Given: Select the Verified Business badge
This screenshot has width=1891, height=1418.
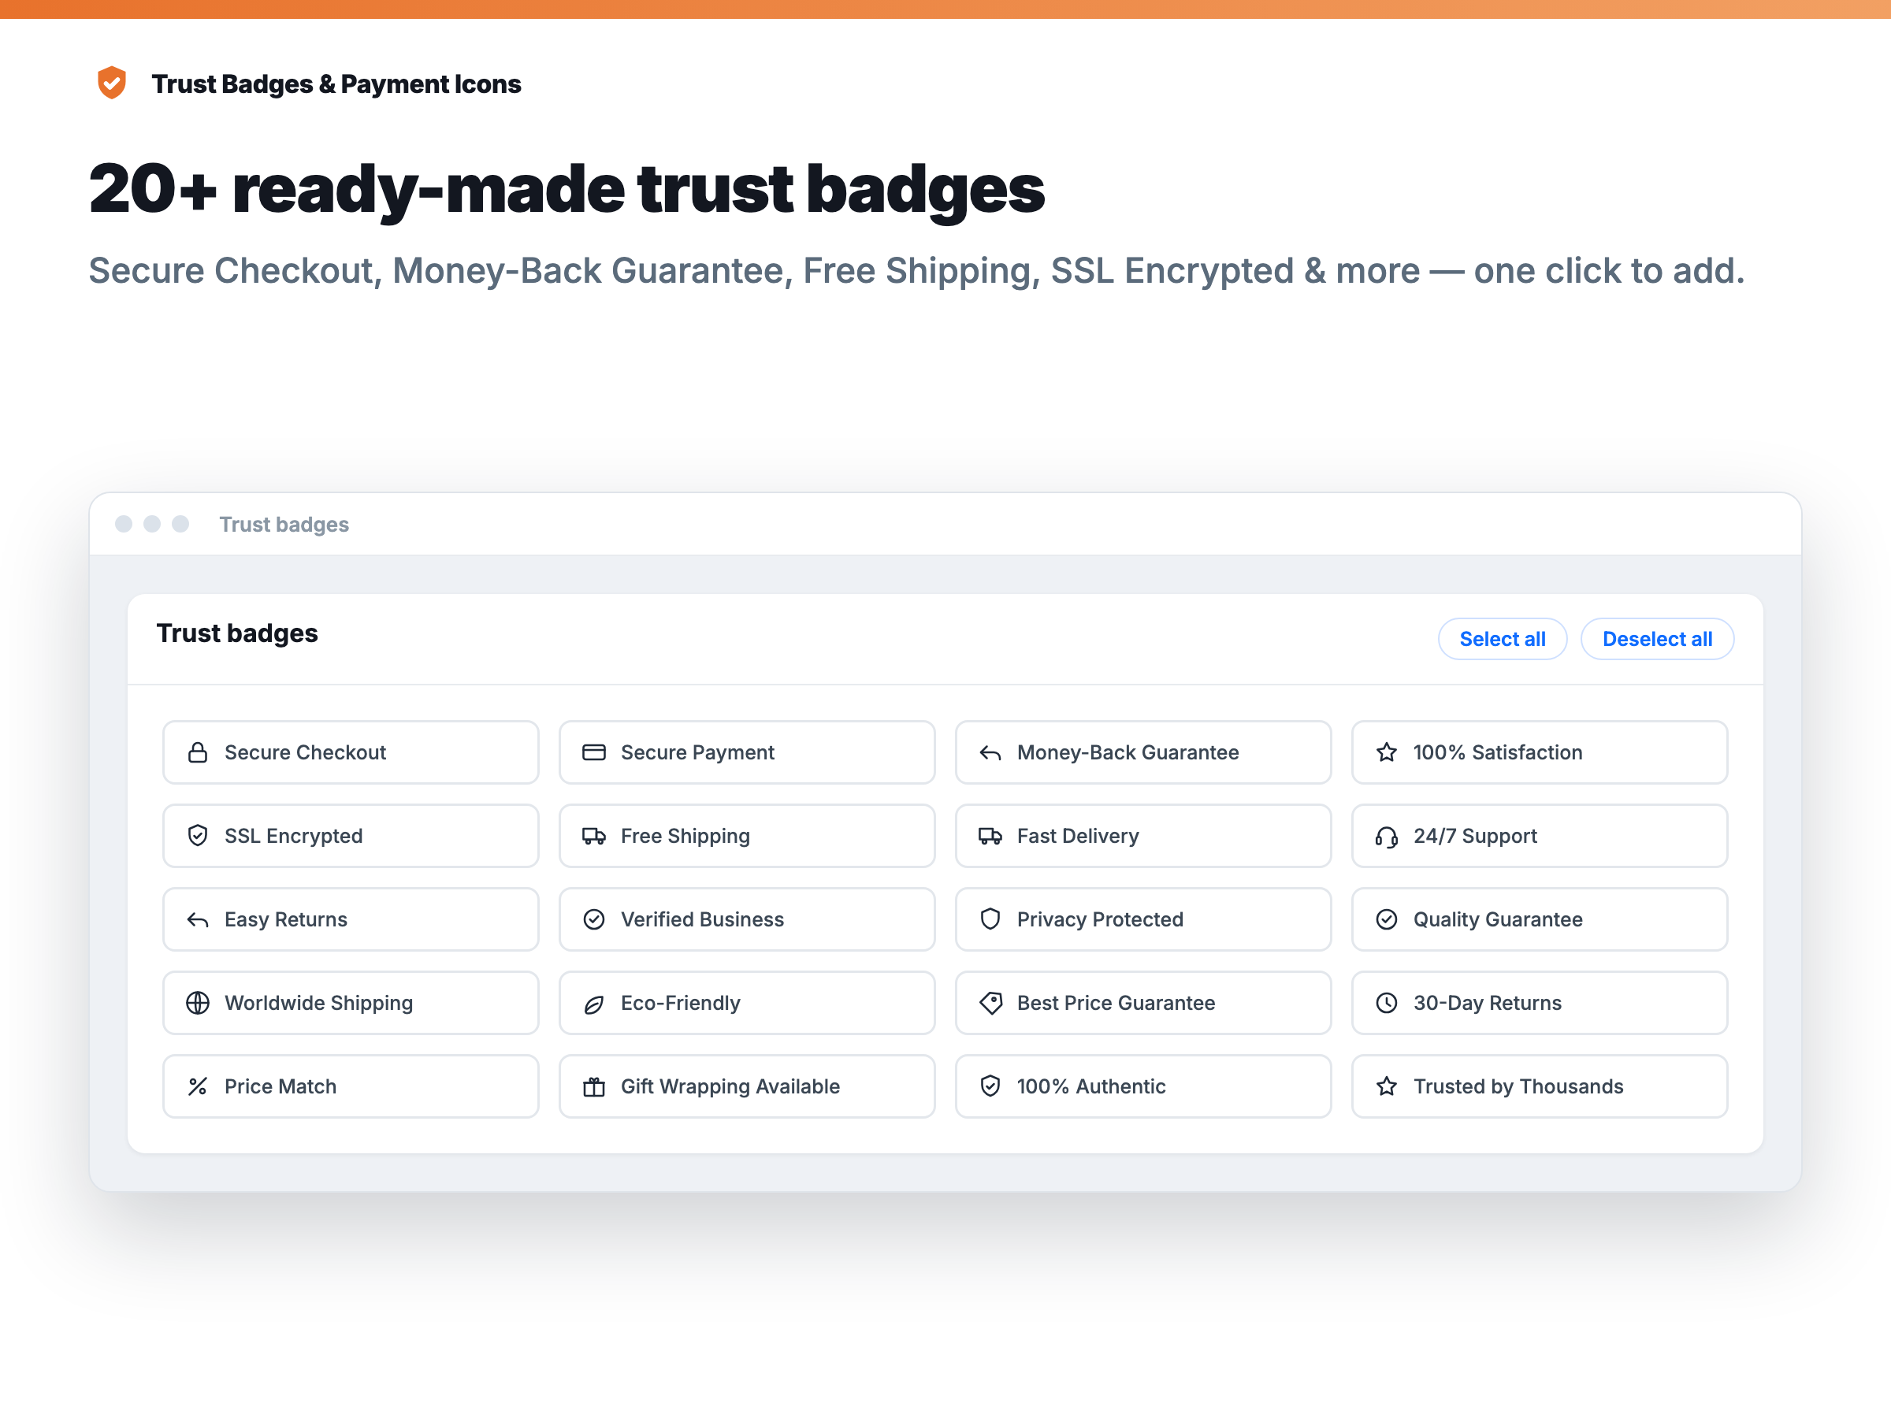Looking at the screenshot, I should point(747,919).
